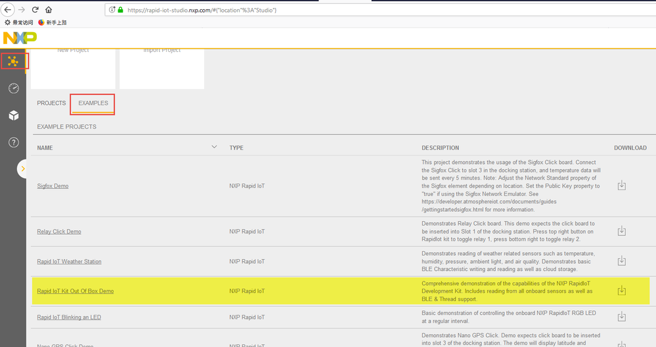
Task: Click the Blinking an LED description text
Action: 509,317
